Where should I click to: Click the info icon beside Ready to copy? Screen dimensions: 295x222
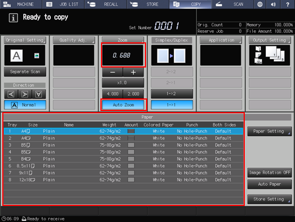tap(13, 18)
